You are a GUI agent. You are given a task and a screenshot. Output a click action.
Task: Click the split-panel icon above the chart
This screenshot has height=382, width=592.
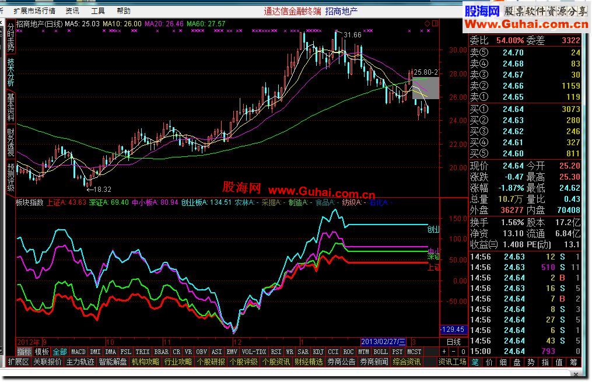(x=435, y=24)
